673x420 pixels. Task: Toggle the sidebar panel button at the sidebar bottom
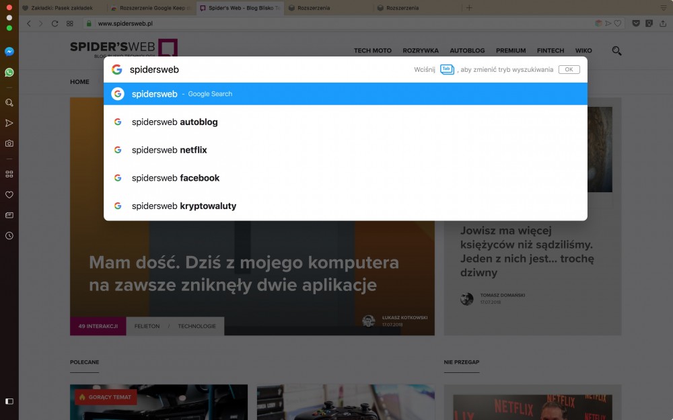(x=9, y=402)
